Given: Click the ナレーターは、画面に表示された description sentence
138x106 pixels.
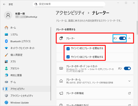Looking at the screenshot, I should click(x=89, y=21).
